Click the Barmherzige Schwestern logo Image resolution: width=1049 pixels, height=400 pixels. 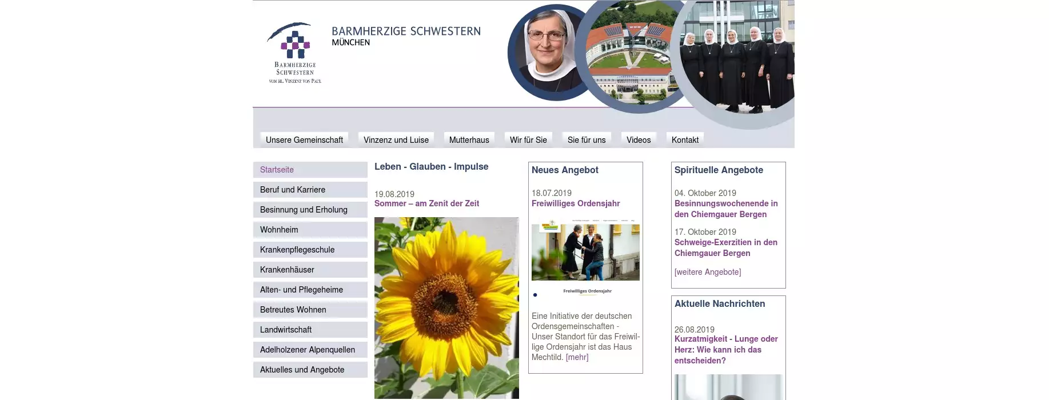[x=294, y=53]
